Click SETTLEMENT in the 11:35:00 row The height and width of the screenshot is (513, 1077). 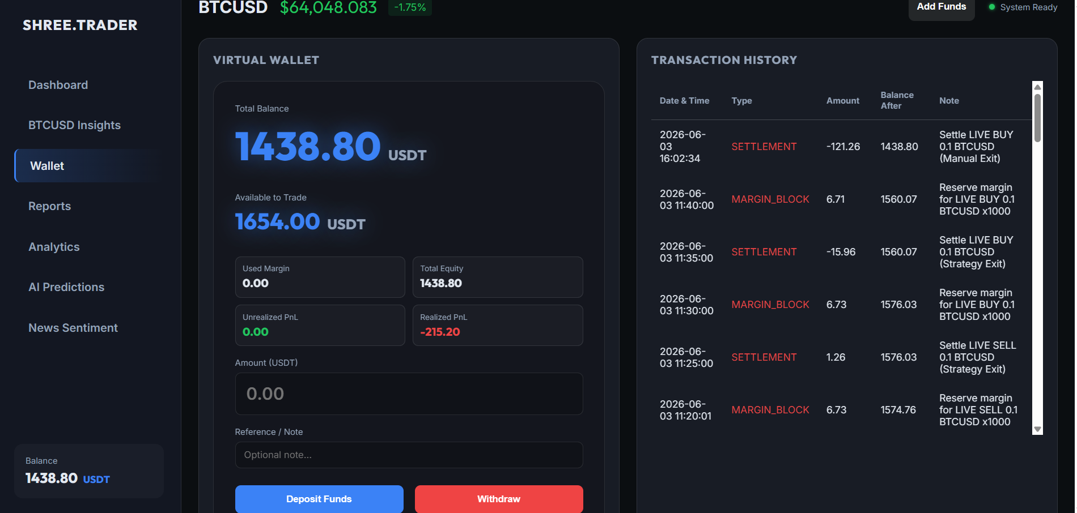(x=764, y=252)
